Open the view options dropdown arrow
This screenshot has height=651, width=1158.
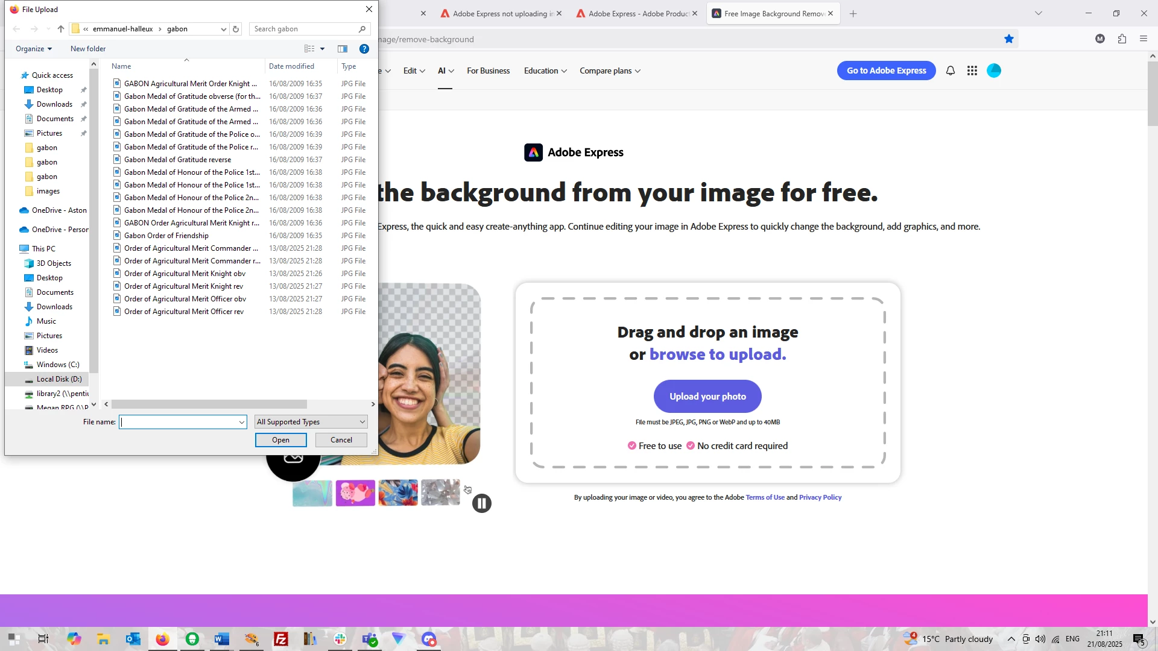point(323,49)
